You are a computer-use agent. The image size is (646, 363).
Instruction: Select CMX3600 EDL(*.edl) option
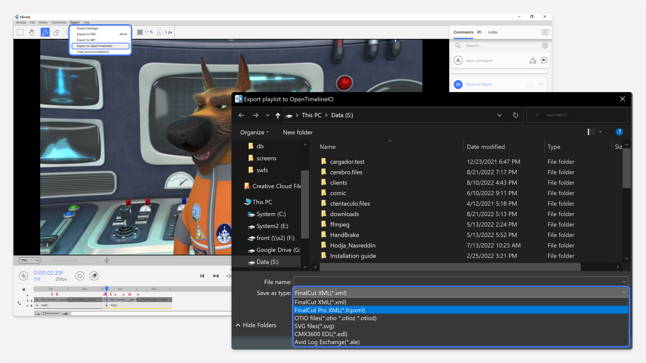click(461, 334)
